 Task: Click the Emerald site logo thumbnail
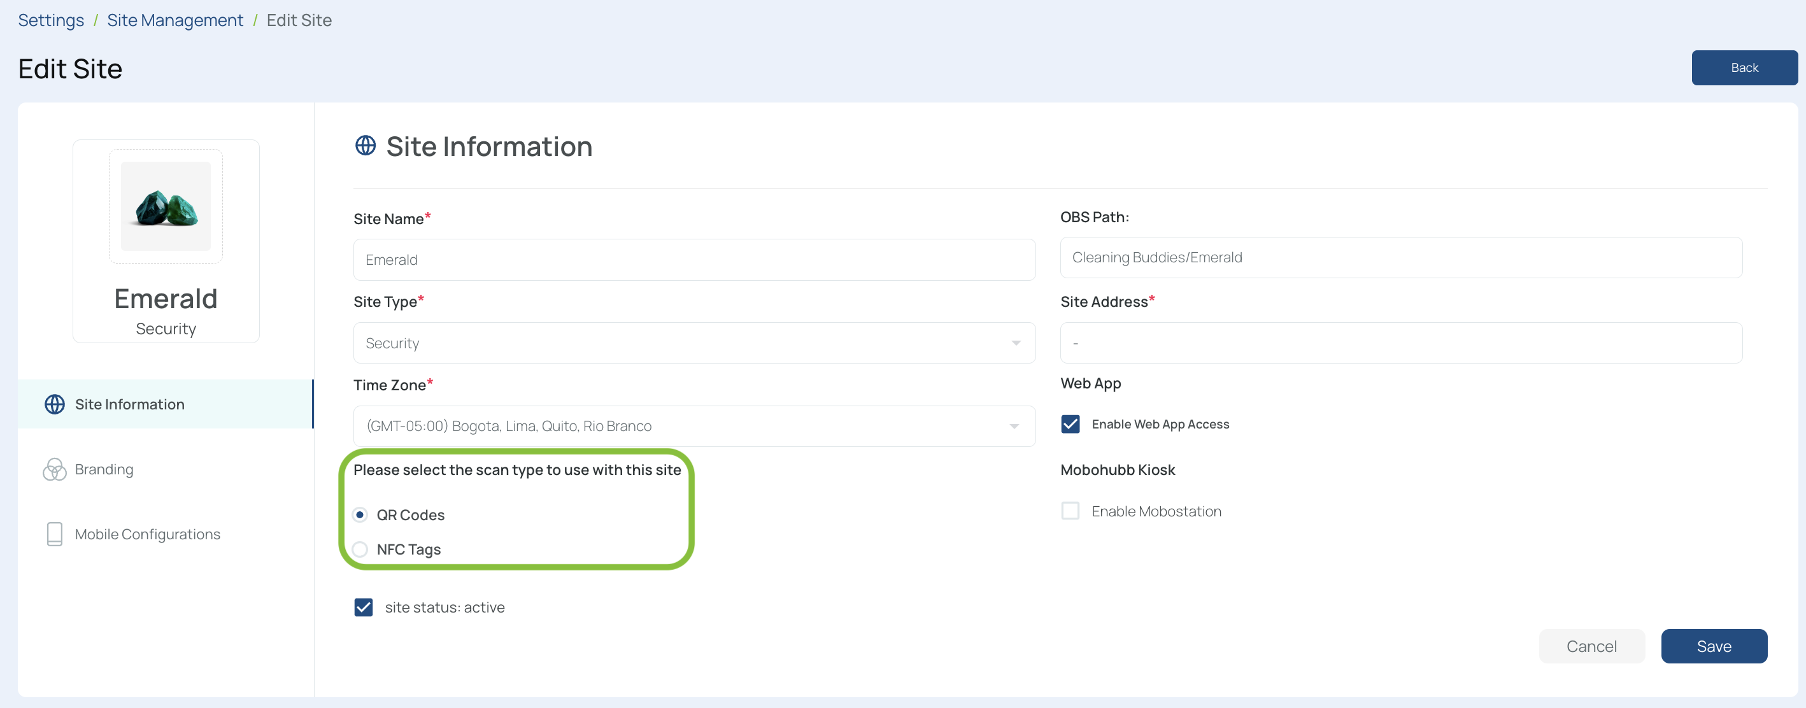(x=166, y=206)
